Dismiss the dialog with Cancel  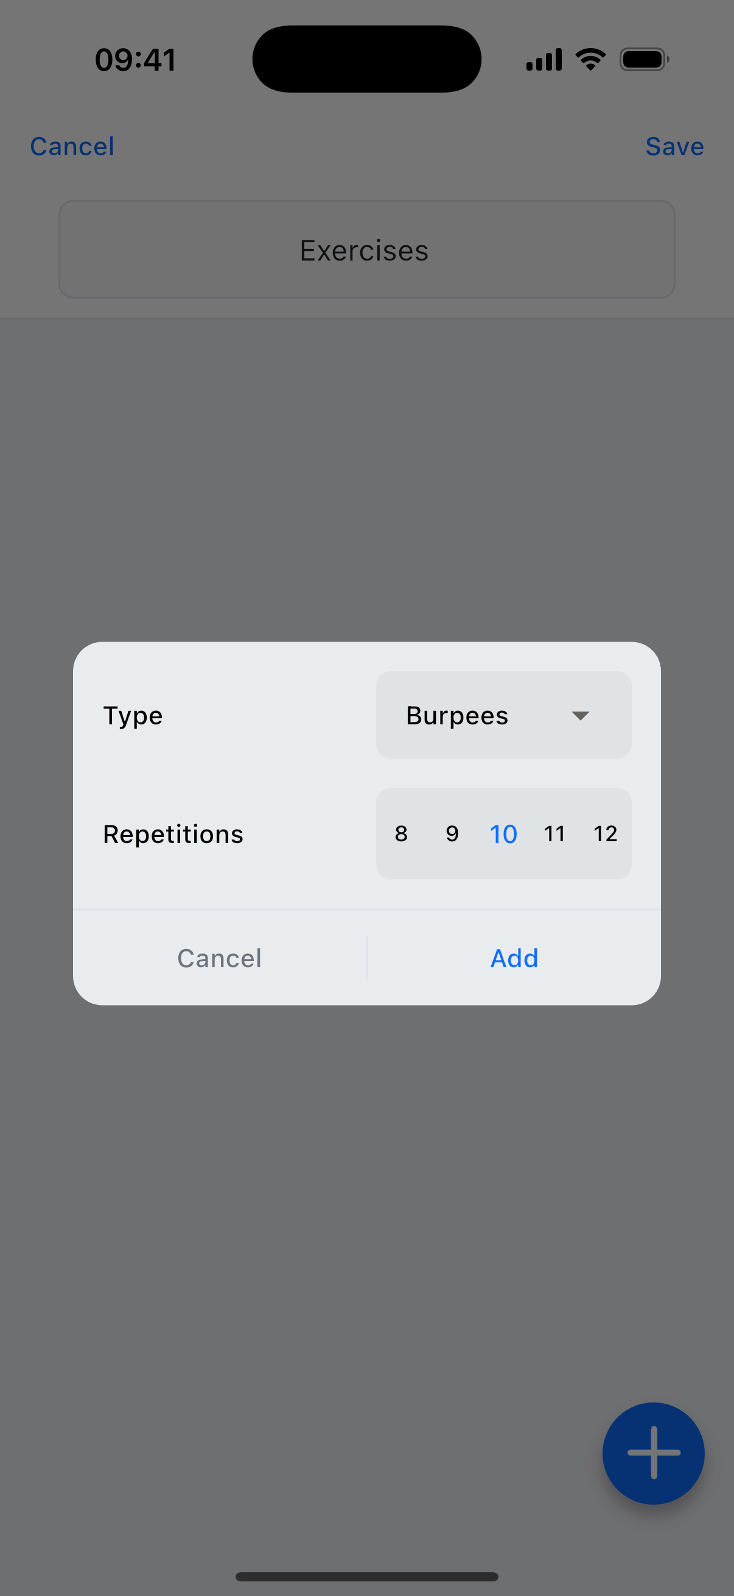click(218, 958)
